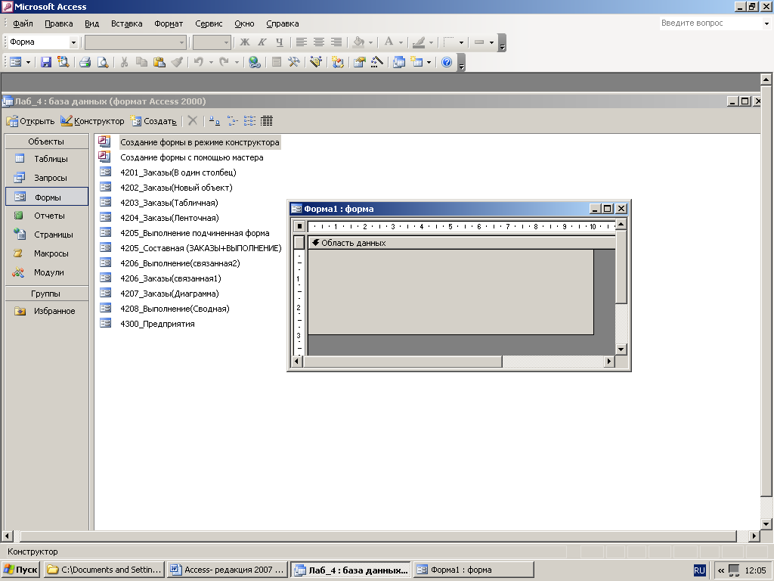Switch database window to Large Icons view
Screen dimensions: 774x581
(214, 121)
